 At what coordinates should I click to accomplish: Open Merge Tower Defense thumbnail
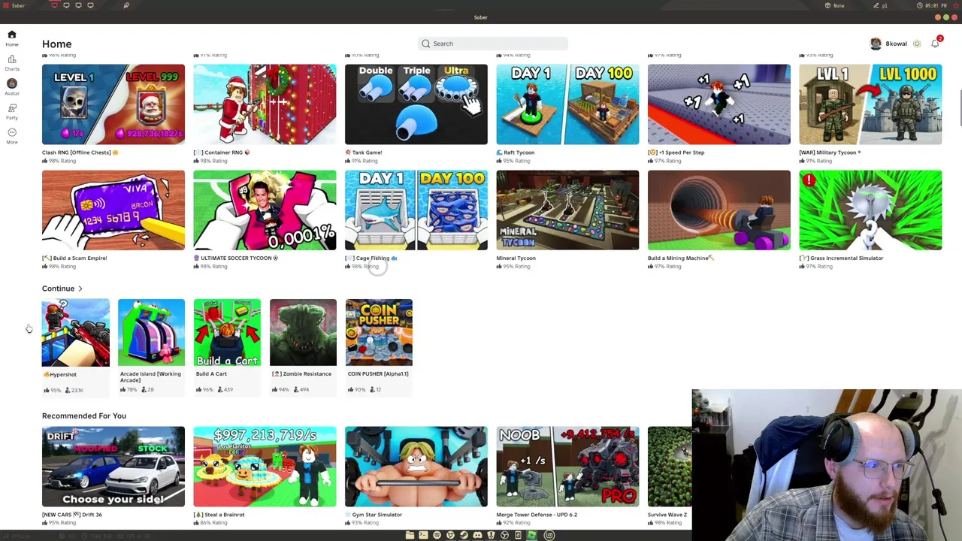pos(567,467)
